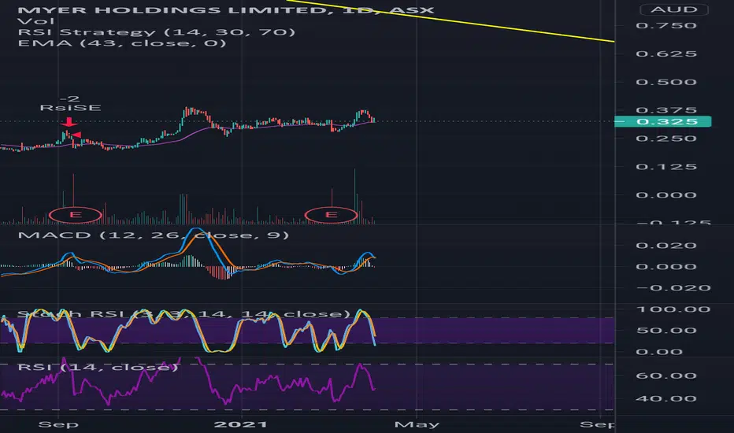The width and height of the screenshot is (734, 433).
Task: Click the 0.500 price axis label
Action: pos(666,82)
